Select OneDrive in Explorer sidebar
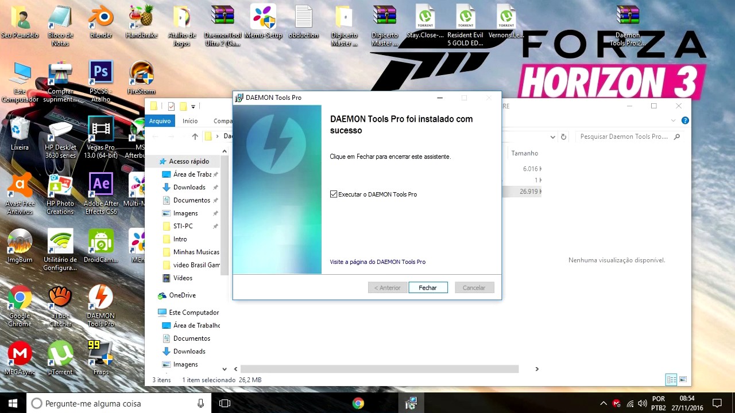This screenshot has height=413, width=735. [x=182, y=295]
